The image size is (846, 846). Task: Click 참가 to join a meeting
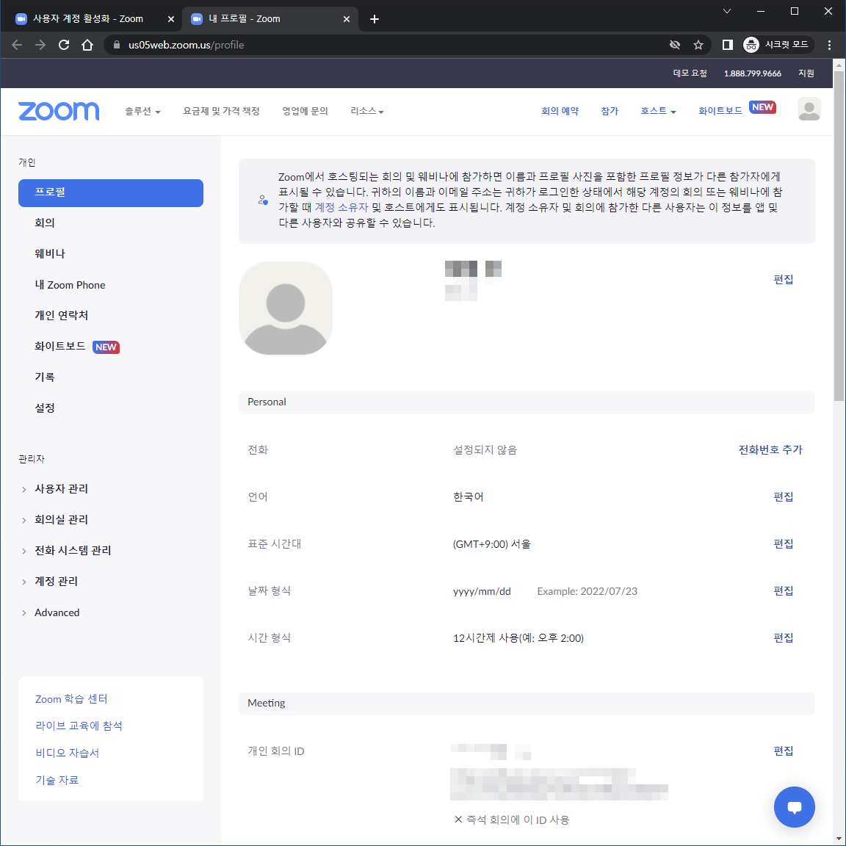click(x=610, y=111)
